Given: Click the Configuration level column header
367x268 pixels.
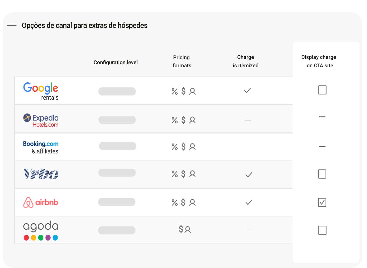Looking at the screenshot, I should [116, 62].
